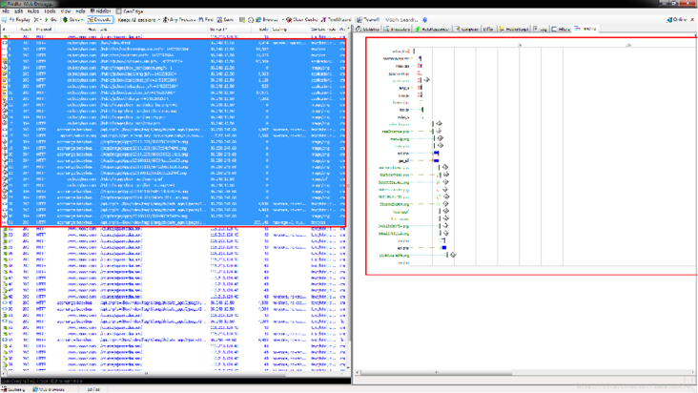Toggle Stream mode in toolbar
The width and height of the screenshot is (698, 393).
[x=73, y=19]
